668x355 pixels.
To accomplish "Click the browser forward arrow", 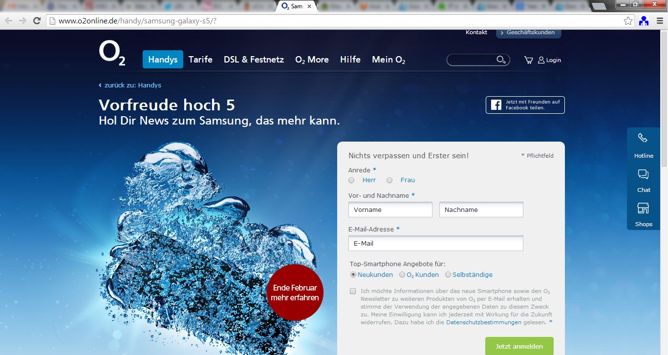I will (x=22, y=21).
